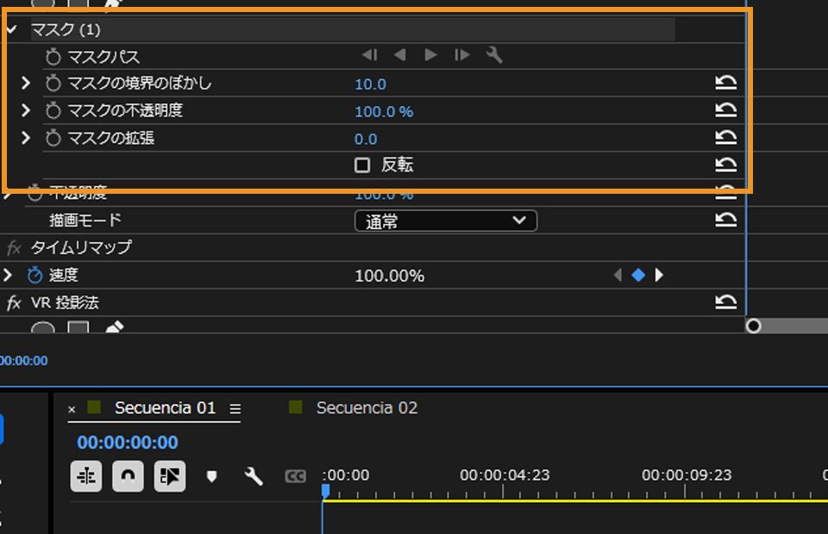828x534 pixels.
Task: Toggle animation stopwatch for マスクの拡張
Action: click(x=53, y=138)
